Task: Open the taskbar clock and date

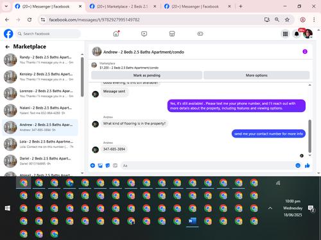Action: (x=293, y=208)
